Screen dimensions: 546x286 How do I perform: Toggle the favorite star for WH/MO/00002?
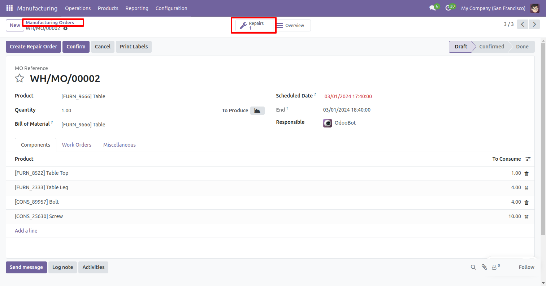(x=19, y=78)
